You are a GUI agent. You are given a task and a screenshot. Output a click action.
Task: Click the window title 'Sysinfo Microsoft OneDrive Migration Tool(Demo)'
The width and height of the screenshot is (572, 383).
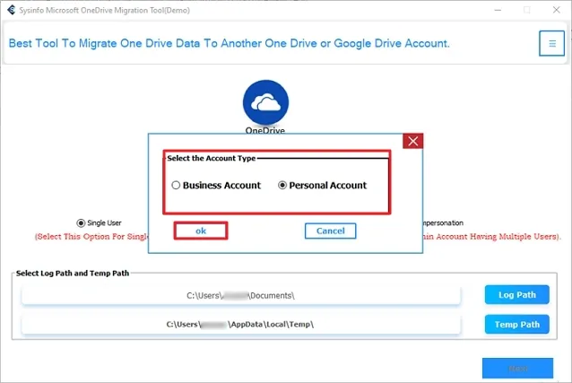[x=104, y=10]
